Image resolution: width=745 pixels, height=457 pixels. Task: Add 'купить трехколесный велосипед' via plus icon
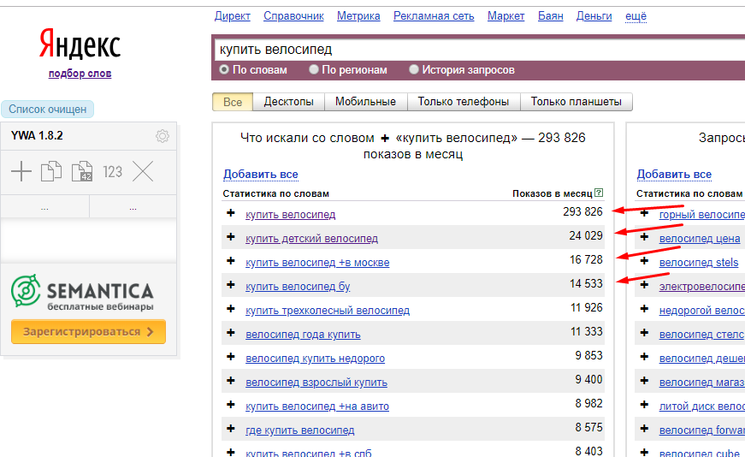231,309
